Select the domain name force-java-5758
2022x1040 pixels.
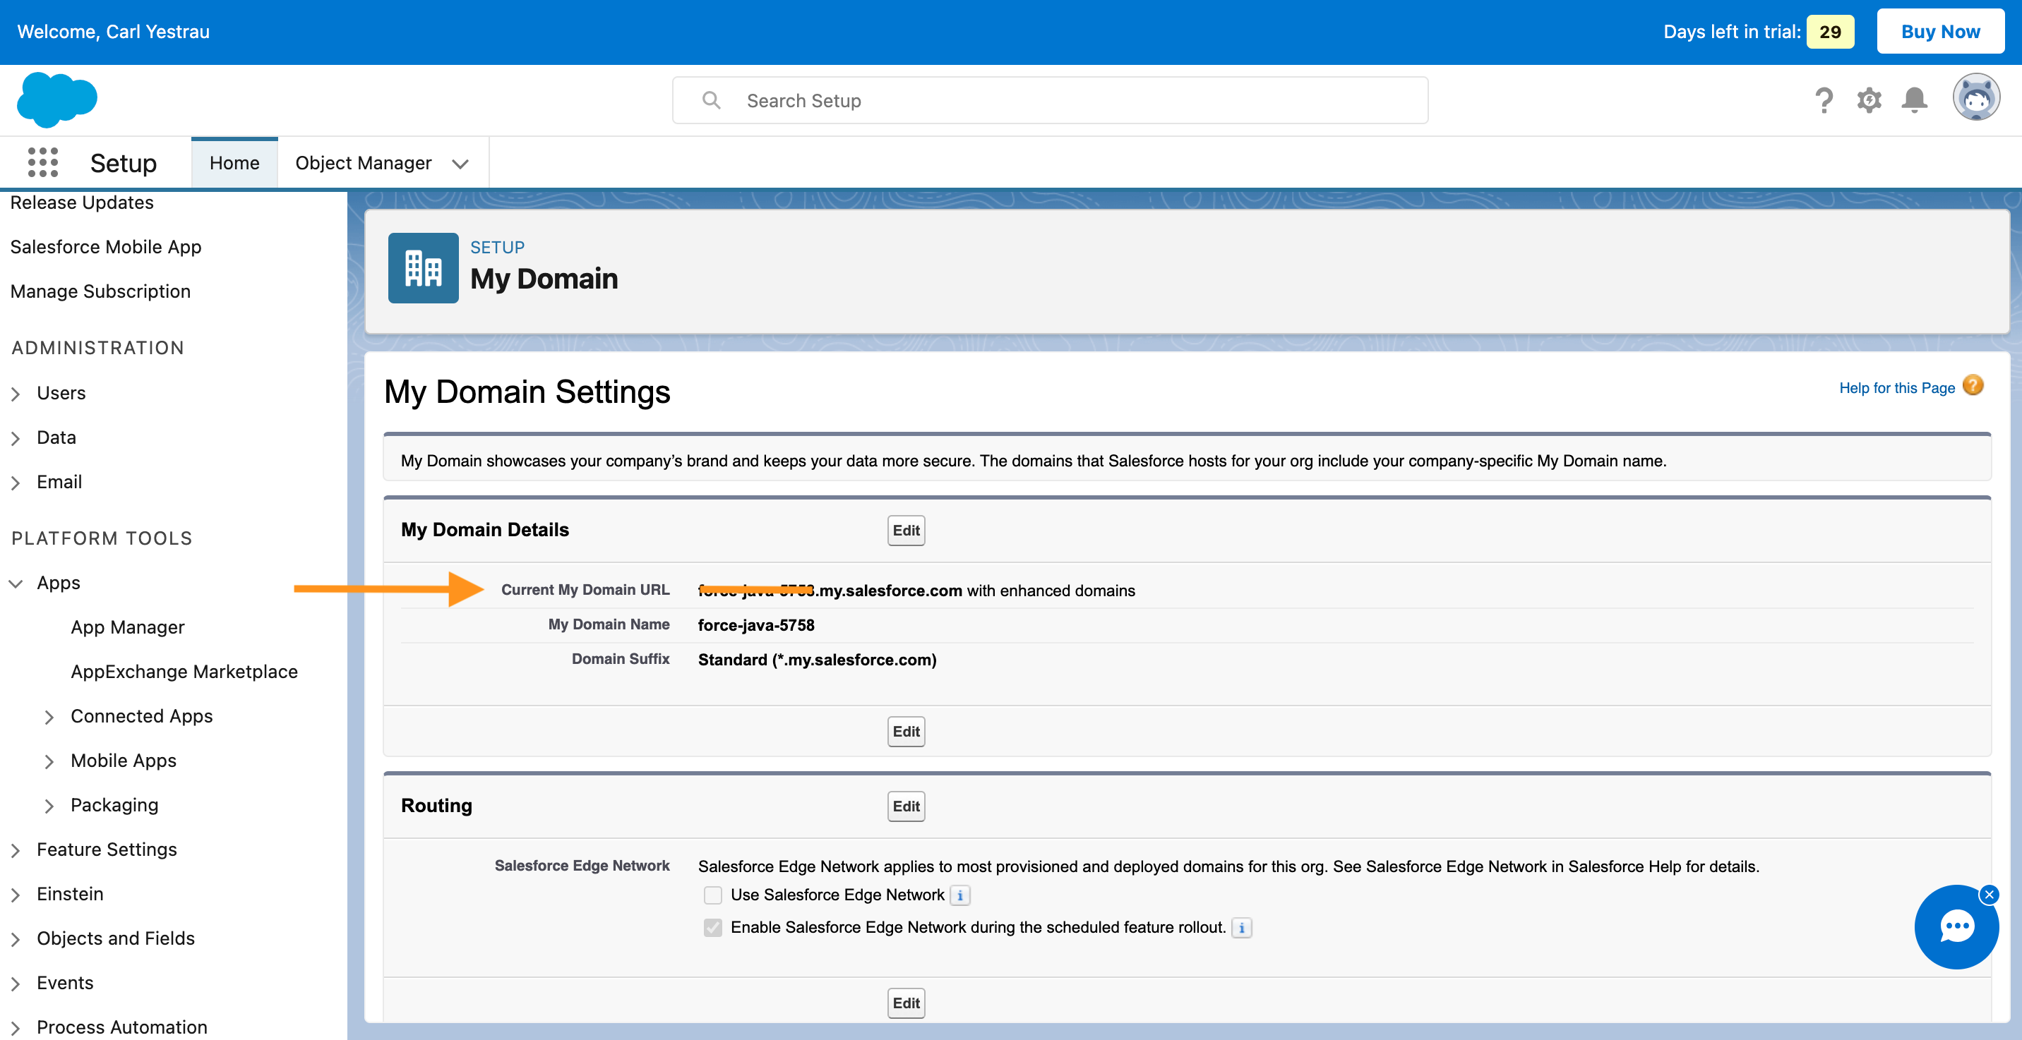[x=756, y=625]
